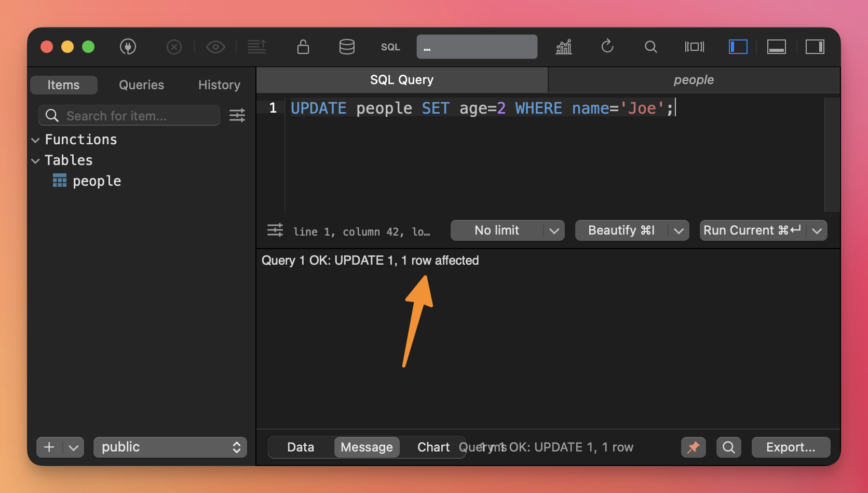Click the Beautify button
This screenshot has height=493, width=868.
point(621,230)
